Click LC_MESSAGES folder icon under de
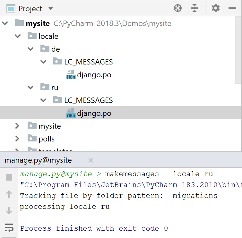 pyautogui.click(x=57, y=61)
